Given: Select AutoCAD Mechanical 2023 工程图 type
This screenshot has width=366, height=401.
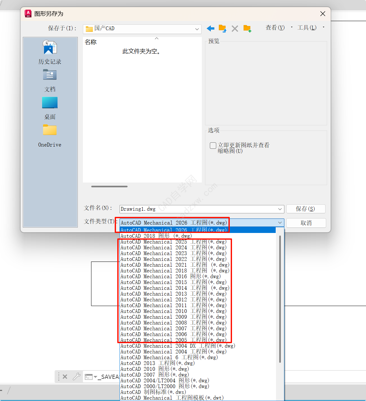Looking at the screenshot, I should tap(198, 253).
